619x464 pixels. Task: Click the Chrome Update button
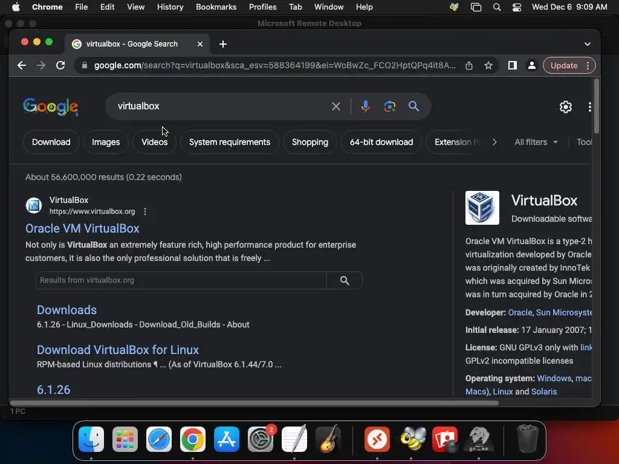tap(563, 65)
